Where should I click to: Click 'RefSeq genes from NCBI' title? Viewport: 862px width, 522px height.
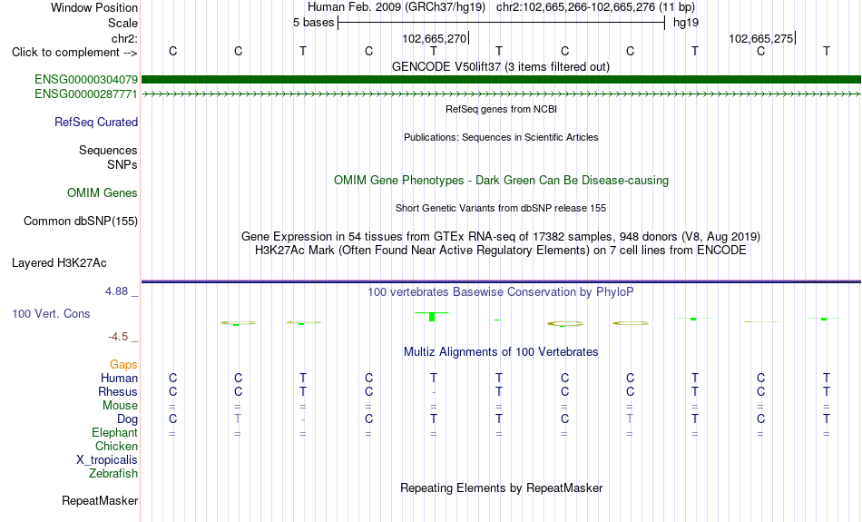pos(501,109)
